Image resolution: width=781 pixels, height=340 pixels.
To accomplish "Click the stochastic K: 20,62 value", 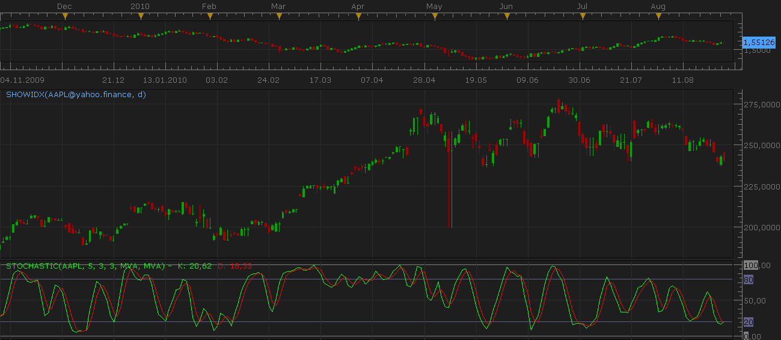I will (x=195, y=266).
